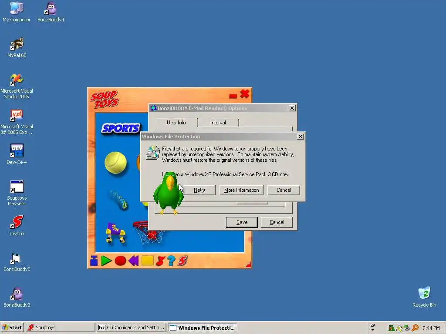Viewport: 446px width, 334px height.
Task: Select Microsoft Visual J# 2005 Express icon
Action: [x=17, y=122]
